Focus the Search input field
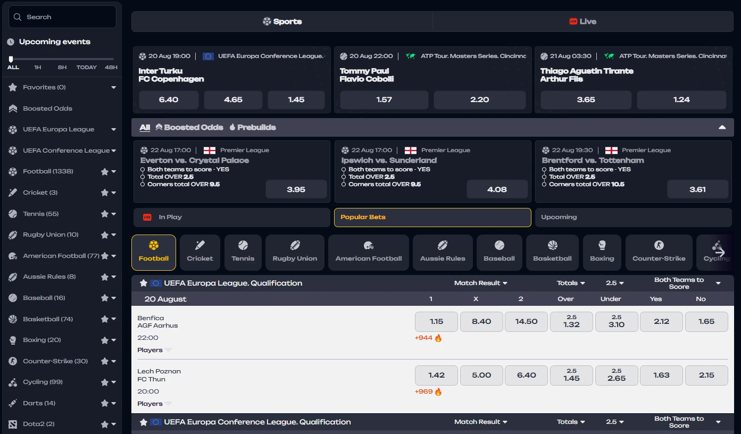The height and width of the screenshot is (434, 741). pos(62,17)
